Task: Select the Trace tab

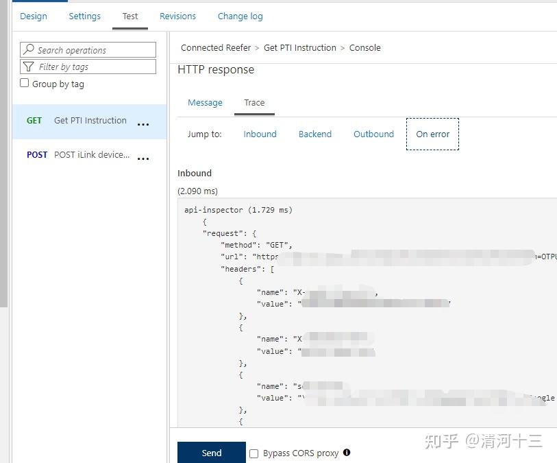Action: [x=254, y=102]
